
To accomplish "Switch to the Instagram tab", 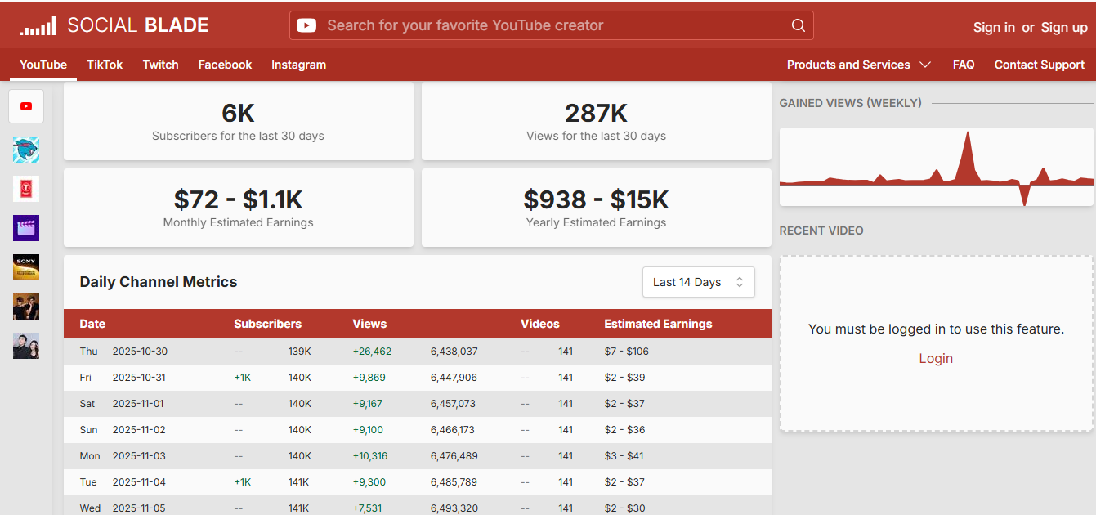I will coord(298,65).
